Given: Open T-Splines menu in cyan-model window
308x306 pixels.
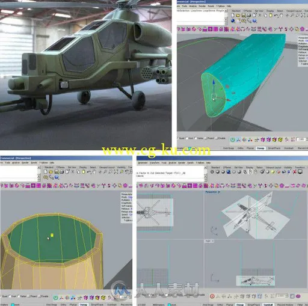Looking at the screenshot, I should [221, 6].
